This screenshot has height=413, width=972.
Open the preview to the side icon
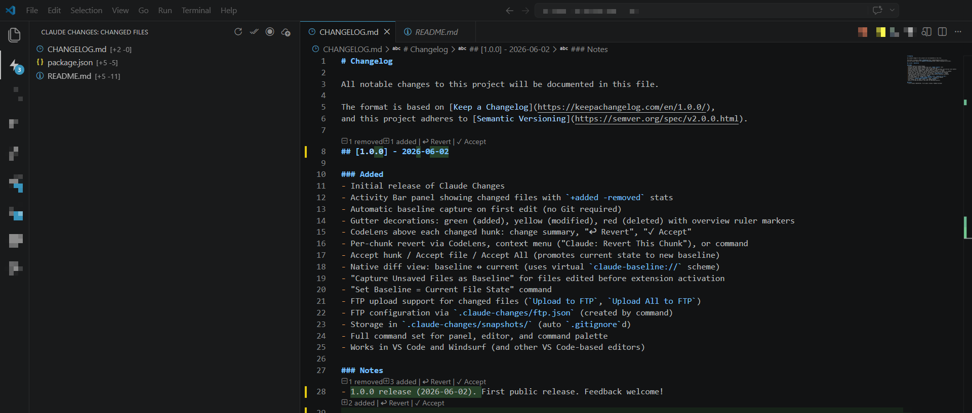pyautogui.click(x=926, y=32)
